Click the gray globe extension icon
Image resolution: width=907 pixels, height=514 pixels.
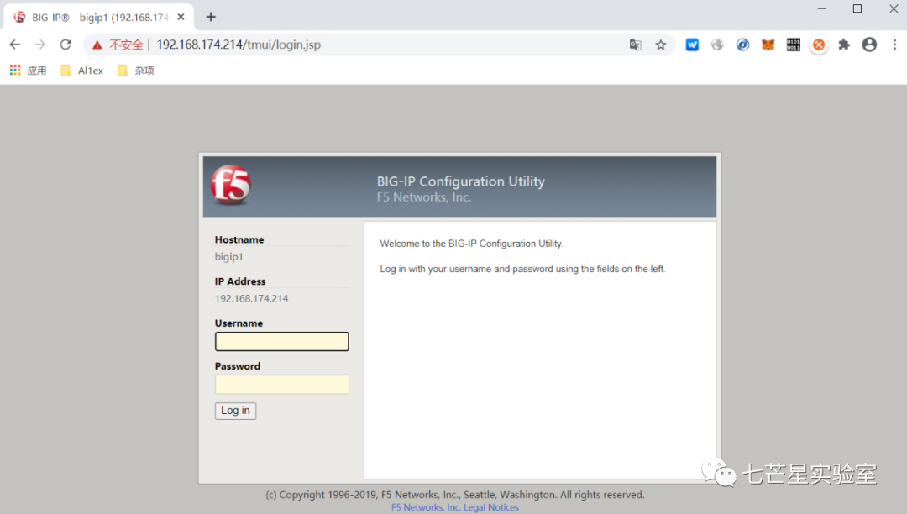(x=717, y=45)
